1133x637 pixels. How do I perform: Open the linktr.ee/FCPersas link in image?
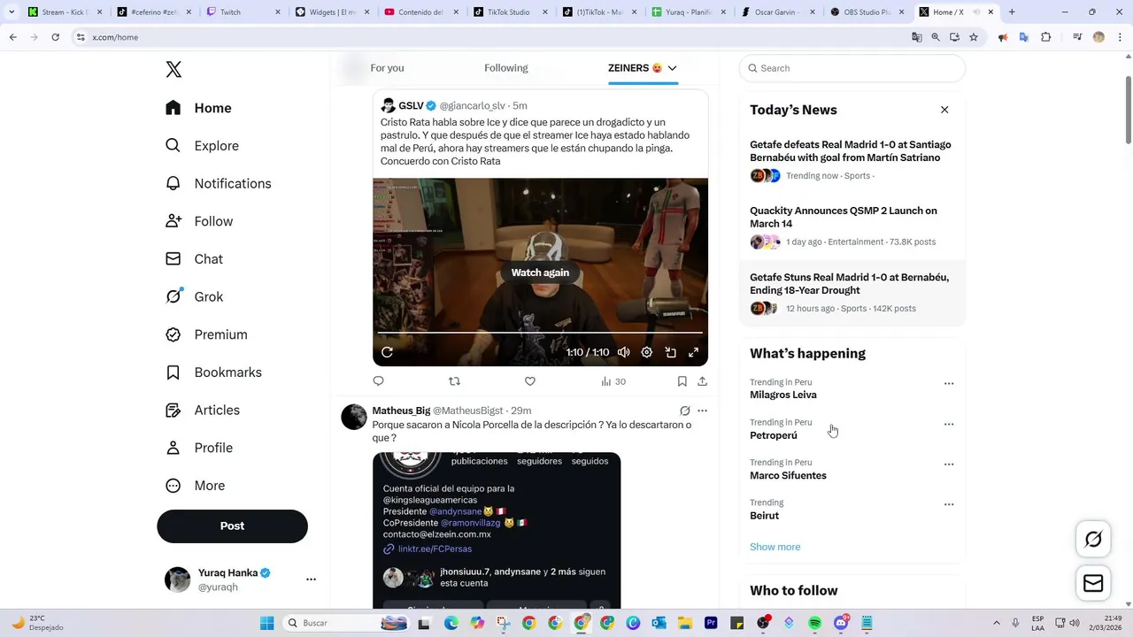[434, 549]
